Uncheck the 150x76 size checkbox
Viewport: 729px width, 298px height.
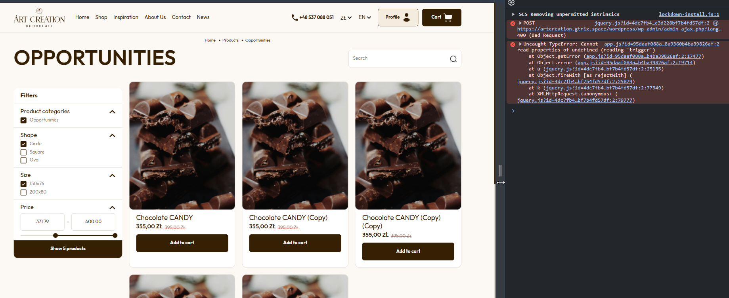click(23, 184)
